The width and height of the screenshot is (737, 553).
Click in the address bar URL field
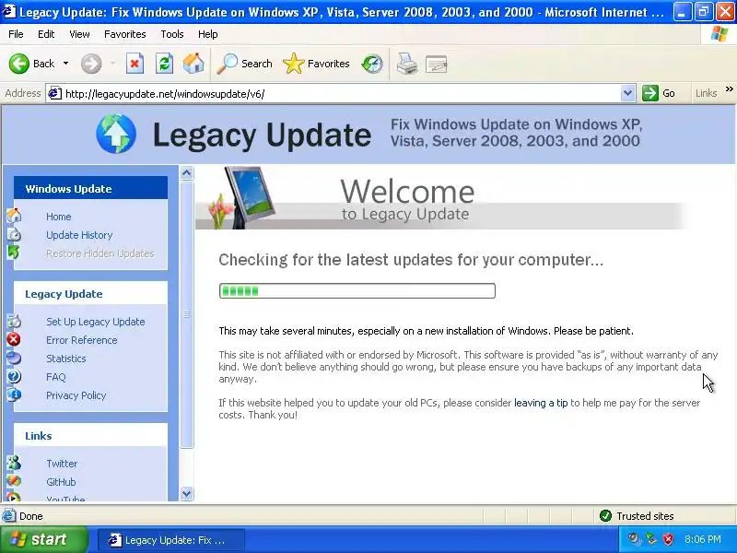click(x=341, y=94)
